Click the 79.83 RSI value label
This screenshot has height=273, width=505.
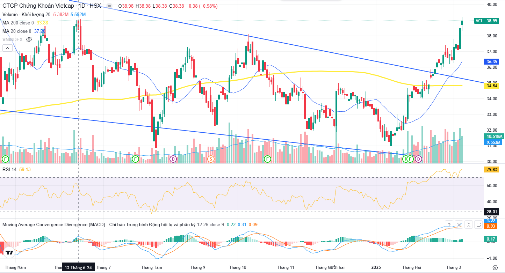492,170
